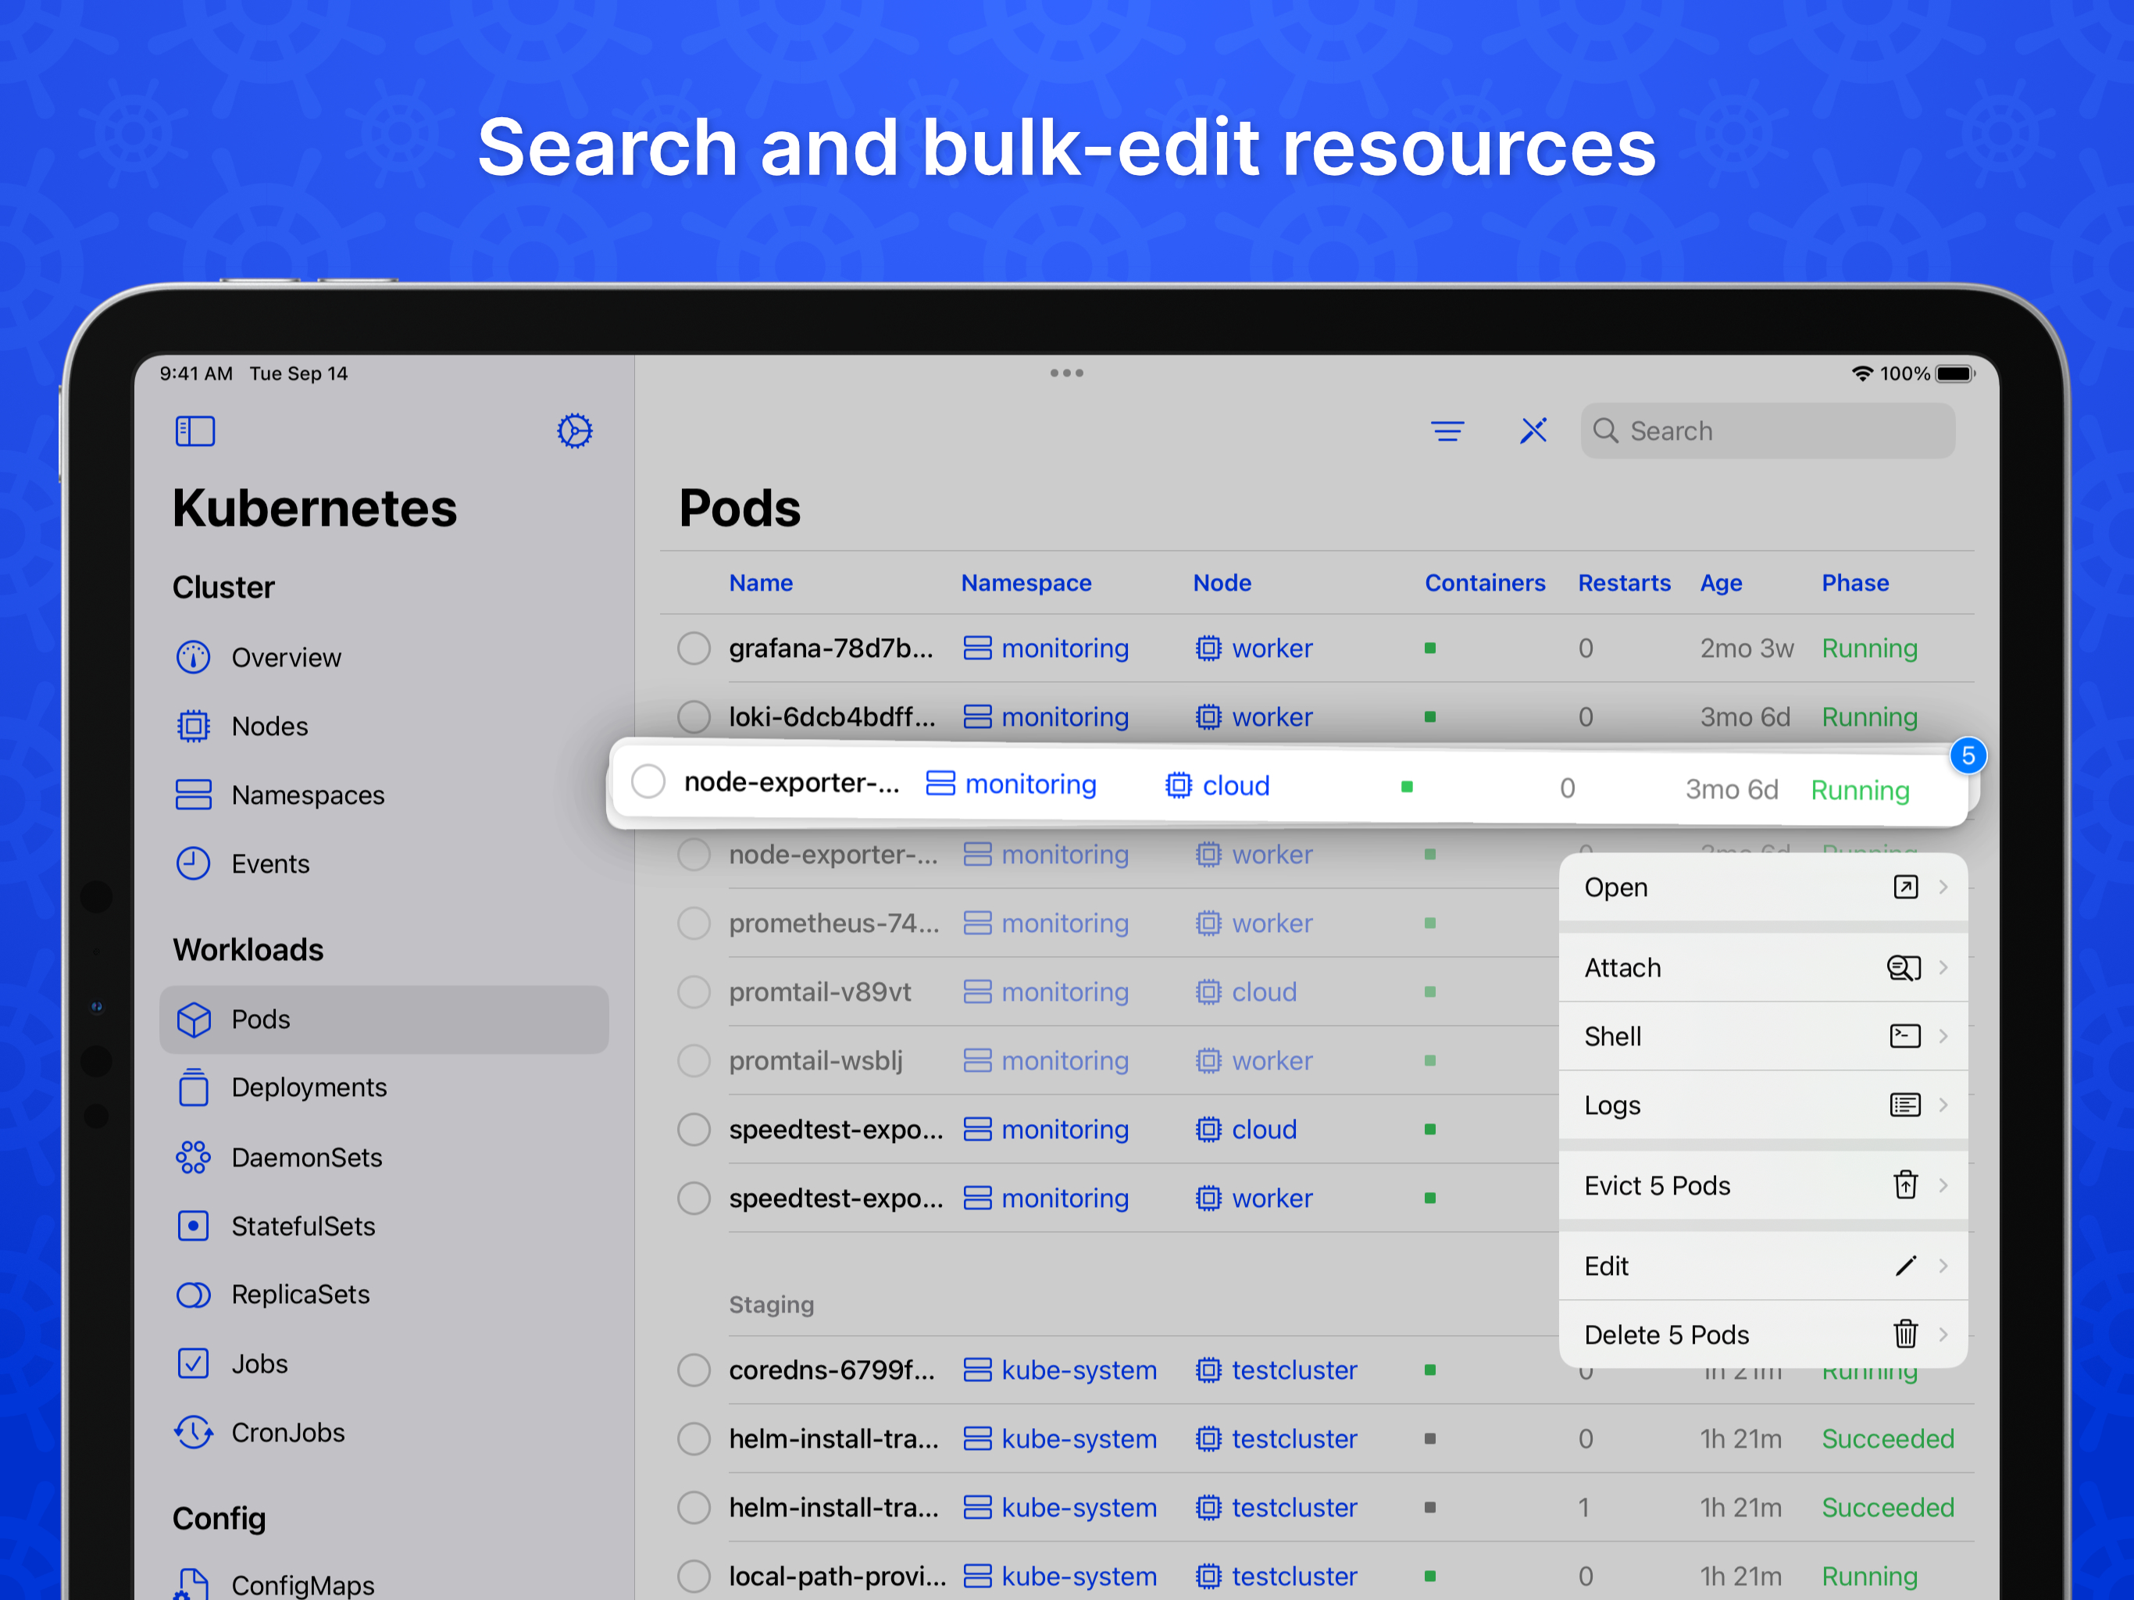The height and width of the screenshot is (1600, 2134).
Task: Click the Edit pencil icon in menu
Action: click(1905, 1265)
